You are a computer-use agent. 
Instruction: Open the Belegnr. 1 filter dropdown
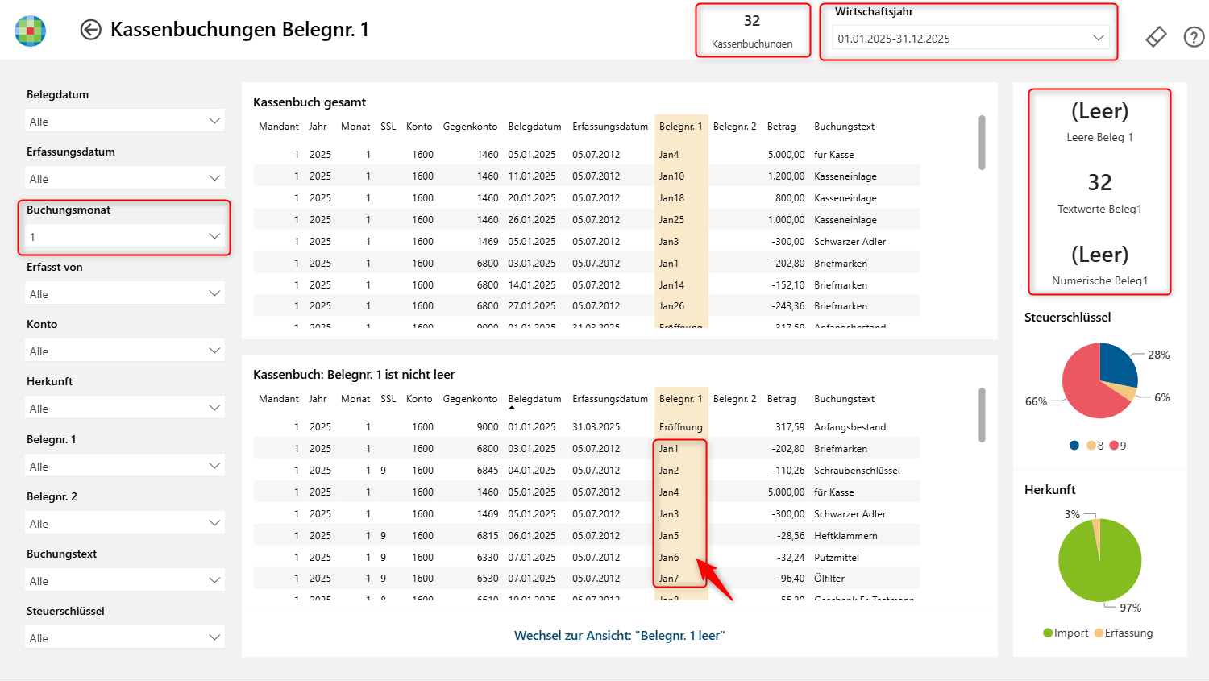[x=125, y=466]
